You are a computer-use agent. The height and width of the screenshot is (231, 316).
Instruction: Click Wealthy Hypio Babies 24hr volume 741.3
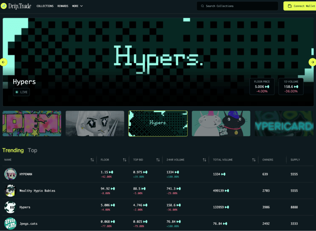point(171,189)
